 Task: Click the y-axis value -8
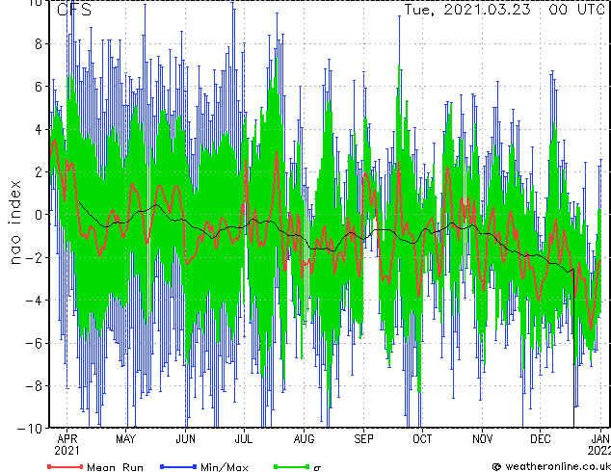point(34,386)
